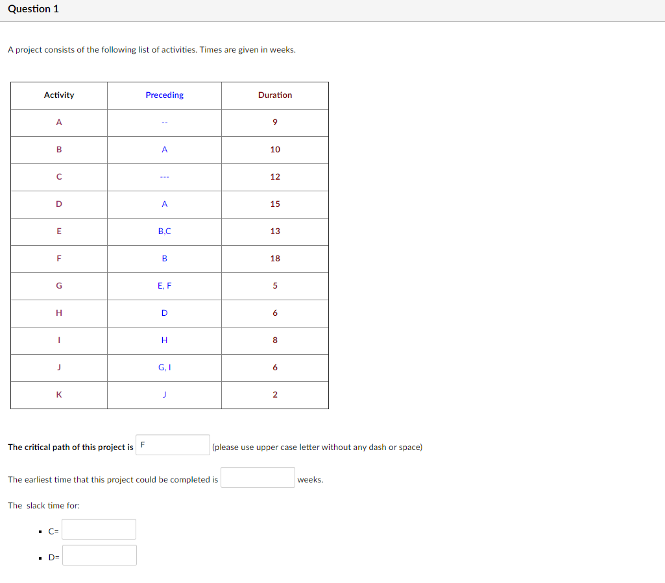Select activity H in the Activity column

pos(58,313)
